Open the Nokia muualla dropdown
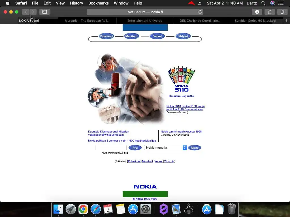Viewport: 290px width, 217px height. click(x=165, y=147)
